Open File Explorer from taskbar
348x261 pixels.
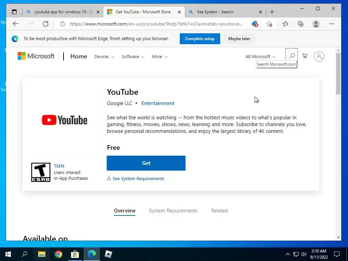[x=41, y=254]
